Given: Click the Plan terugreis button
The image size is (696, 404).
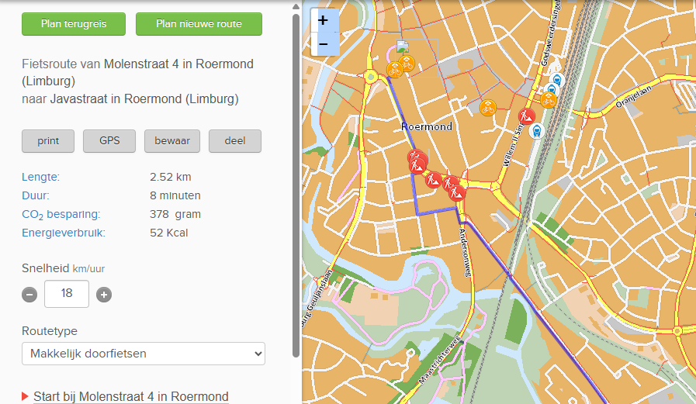Looking at the screenshot, I should pyautogui.click(x=74, y=24).
